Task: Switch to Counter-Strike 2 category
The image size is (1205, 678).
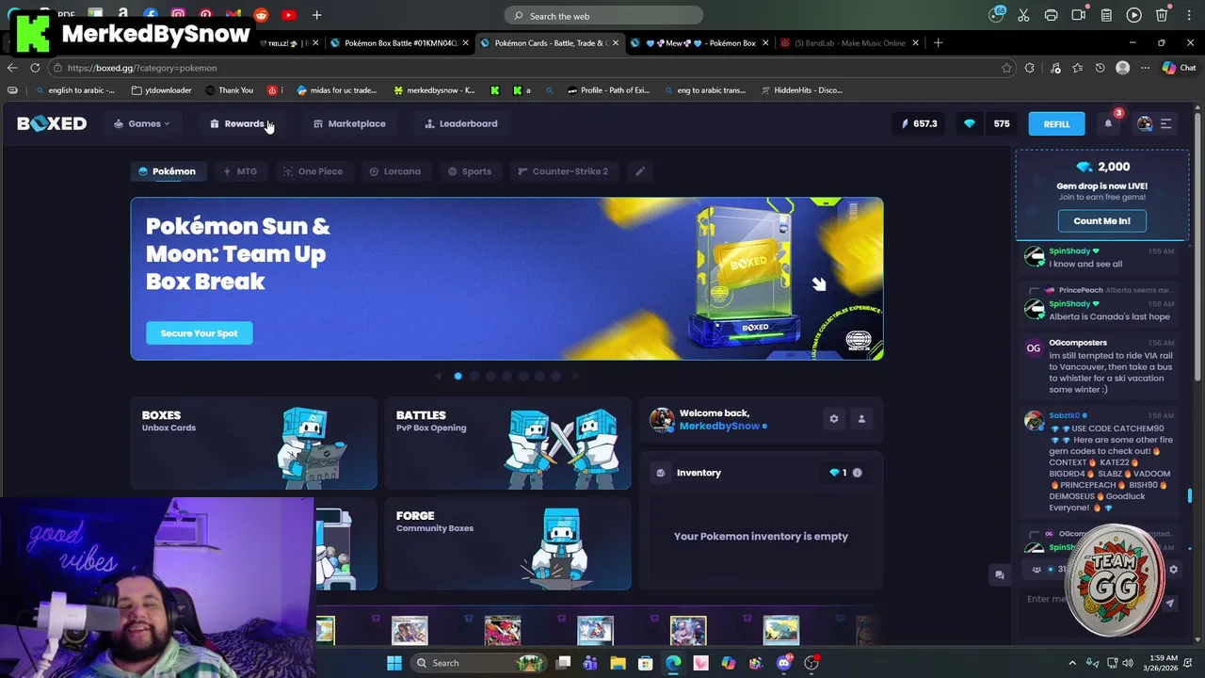Action: (563, 171)
